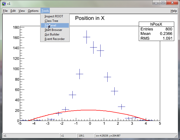Minimize the c1 canvas window
This screenshot has height=140, width=180.
156,3
